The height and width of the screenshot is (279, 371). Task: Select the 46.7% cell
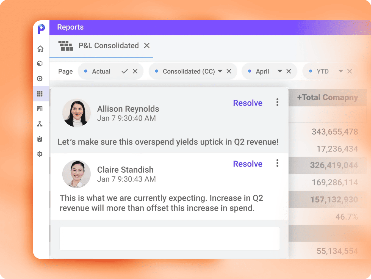coord(347,217)
